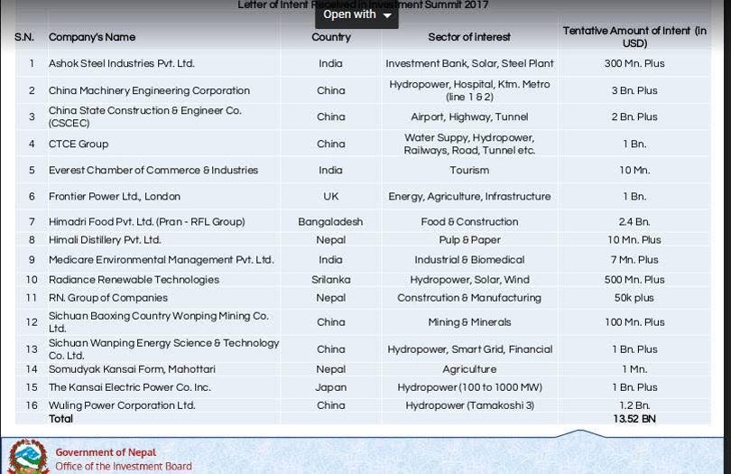Click 'Government of Nepal' text

click(x=106, y=452)
